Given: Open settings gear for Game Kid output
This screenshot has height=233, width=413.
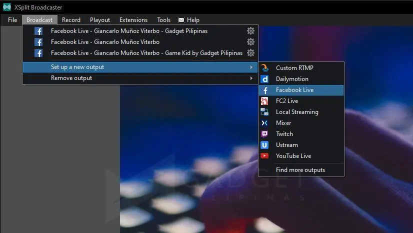Looking at the screenshot, I should click(251, 53).
